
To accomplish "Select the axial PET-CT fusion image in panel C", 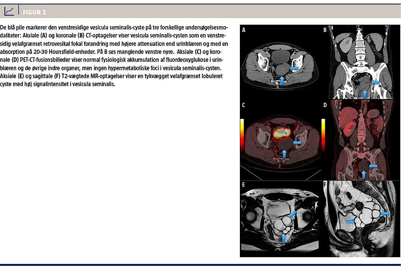I will tap(281, 140).
